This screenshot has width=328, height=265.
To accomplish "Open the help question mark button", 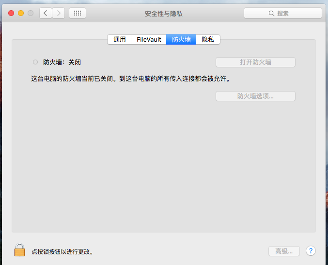I will click(x=311, y=251).
